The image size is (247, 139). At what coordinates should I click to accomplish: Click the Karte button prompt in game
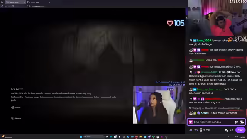click(16, 107)
